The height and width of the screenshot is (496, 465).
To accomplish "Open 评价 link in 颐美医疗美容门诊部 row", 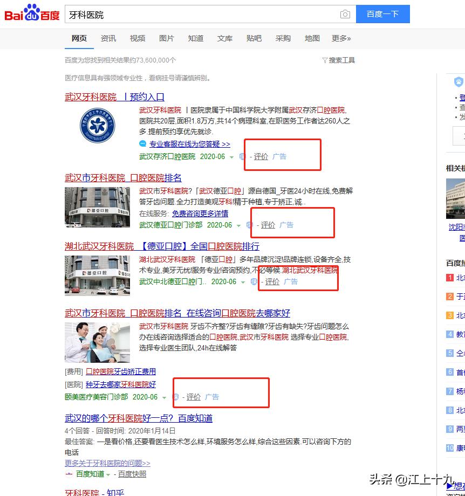I will point(194,397).
